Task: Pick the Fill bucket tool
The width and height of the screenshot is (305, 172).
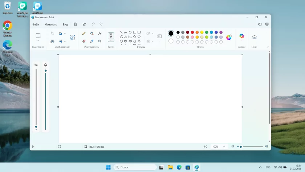Action: (x=92, y=33)
